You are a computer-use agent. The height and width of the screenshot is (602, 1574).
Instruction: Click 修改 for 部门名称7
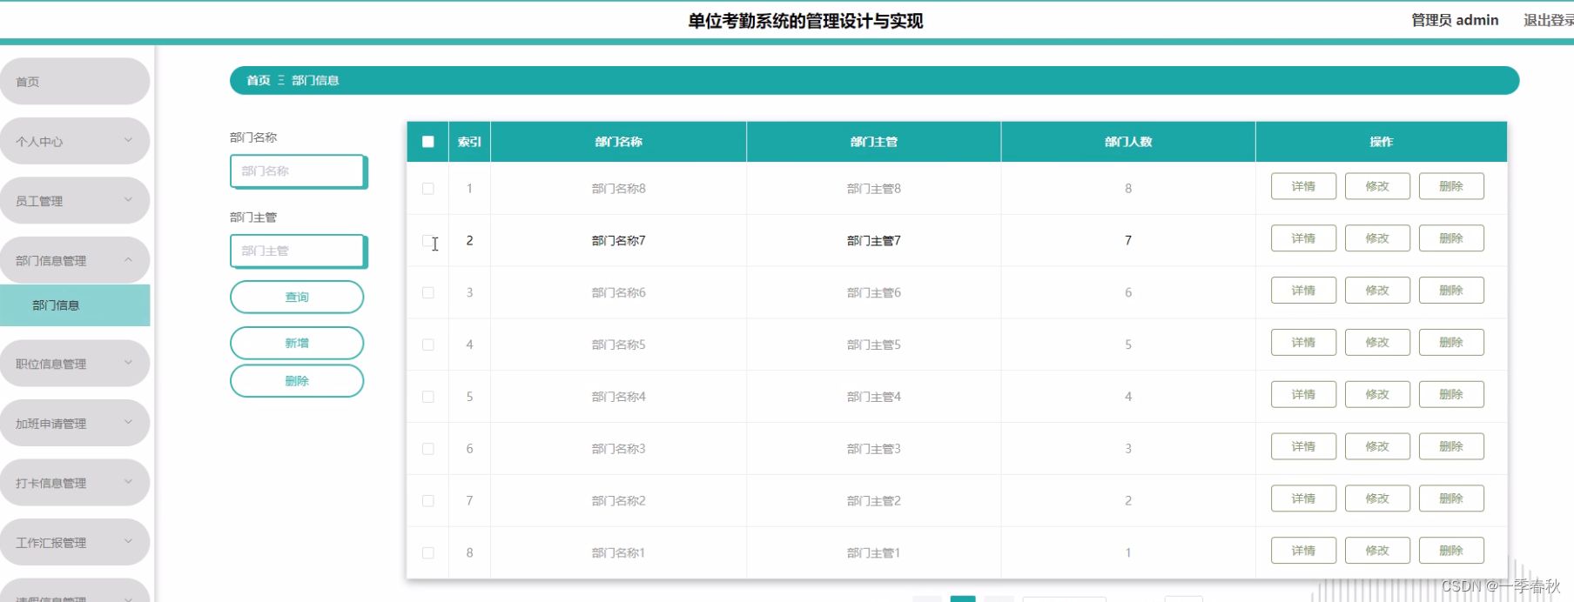coord(1377,238)
